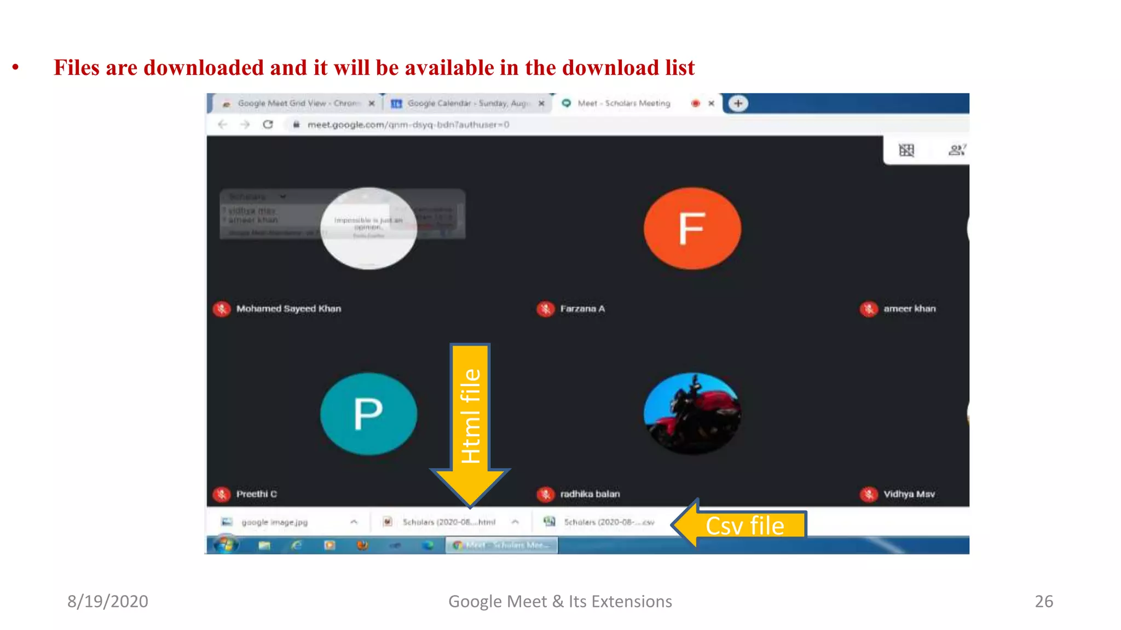Close the Meet - Scholars Meeting tab
This screenshot has height=630, width=1121.
click(711, 103)
